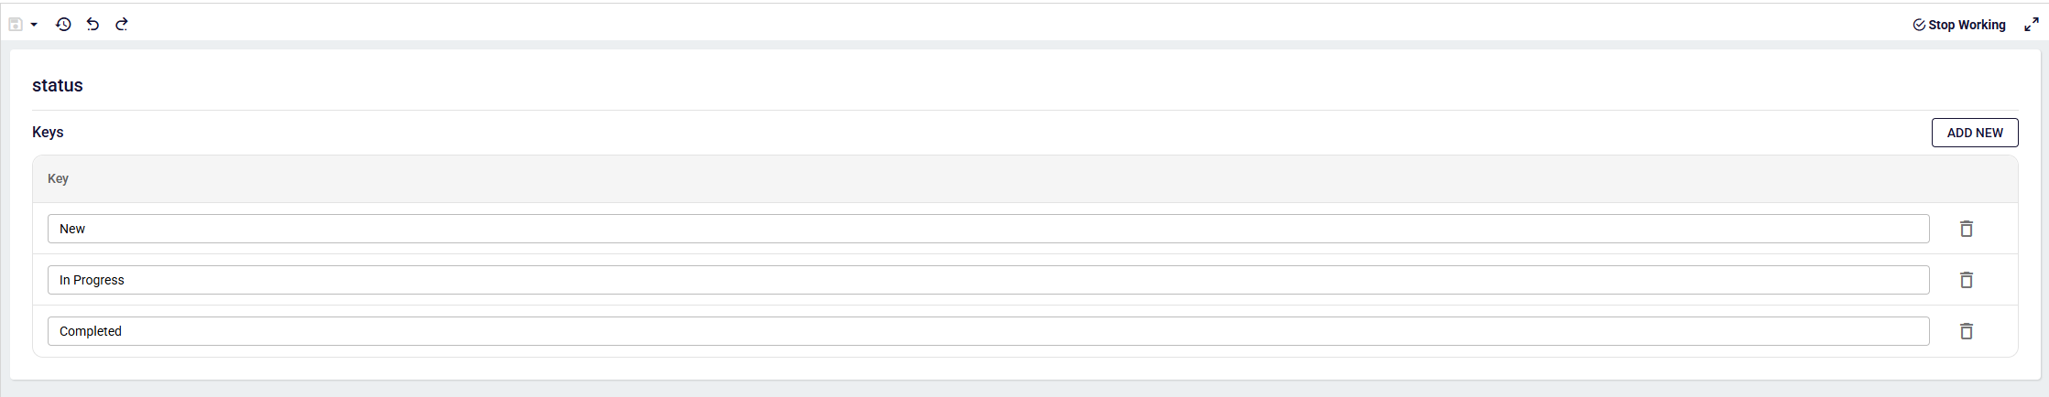The image size is (2049, 397).
Task: Click the "status" title heading
Action: [x=58, y=85]
